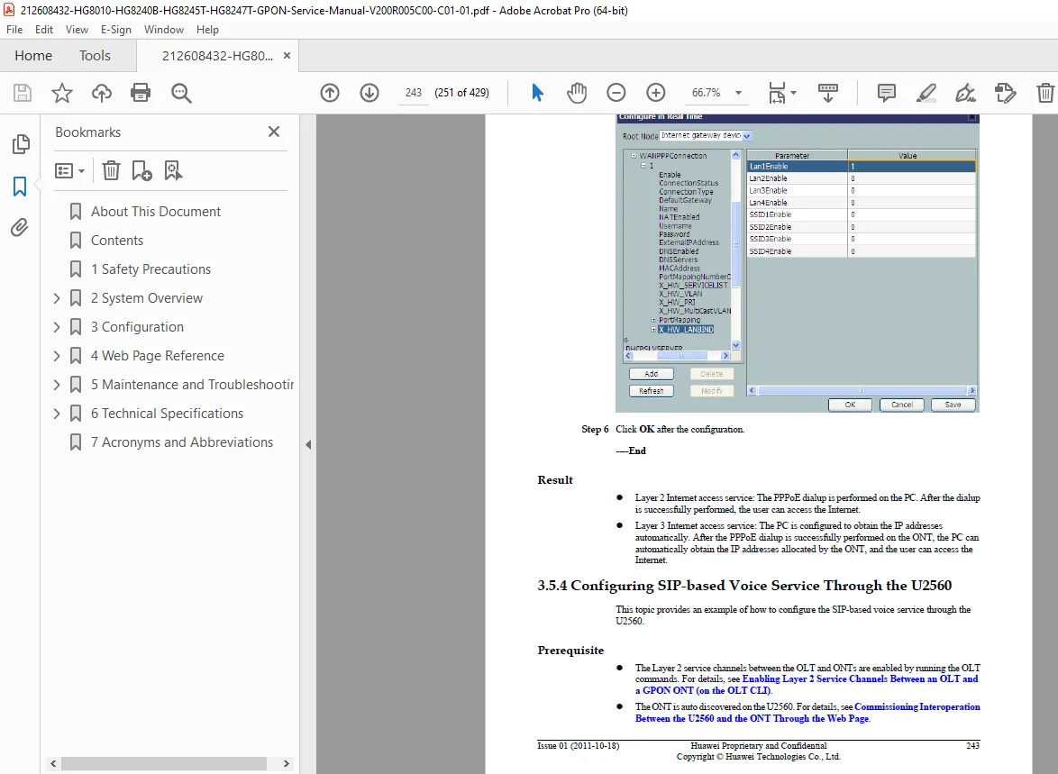Open Bookmarks side panel icon
Viewport: 1058px width, 774px height.
coord(20,187)
